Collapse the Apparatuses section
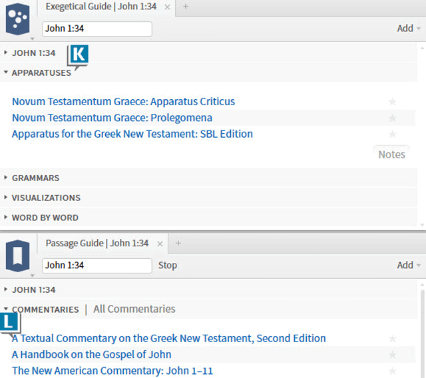This screenshot has width=426, height=378. (41, 73)
